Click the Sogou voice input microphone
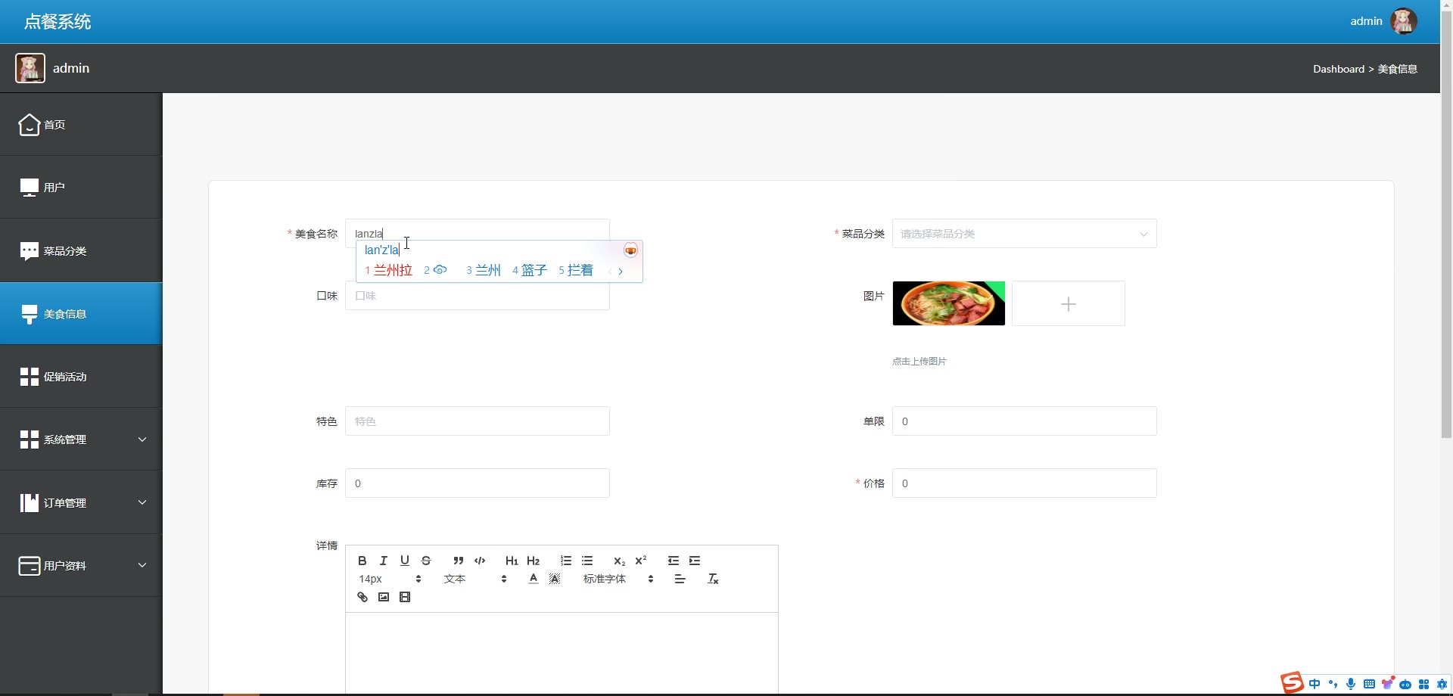The image size is (1453, 696). [1351, 684]
